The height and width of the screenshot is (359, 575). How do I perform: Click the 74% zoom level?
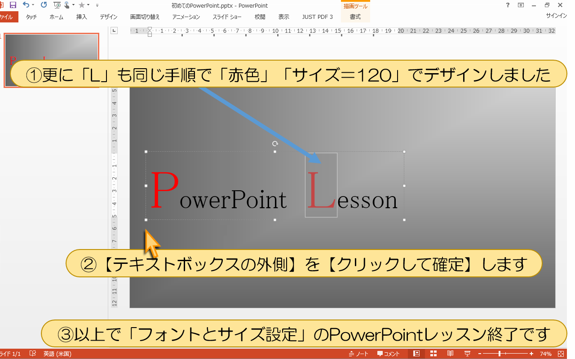click(x=545, y=354)
